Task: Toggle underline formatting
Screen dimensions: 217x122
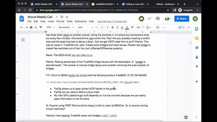Action: point(122,27)
